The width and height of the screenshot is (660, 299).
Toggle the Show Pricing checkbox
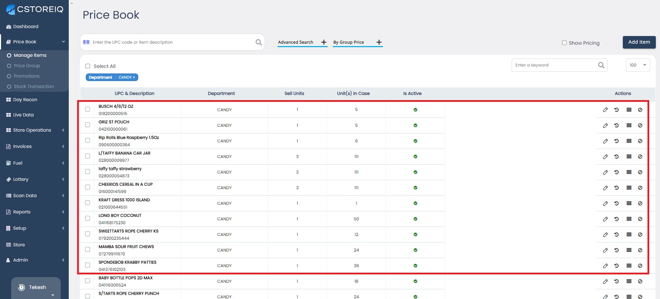tap(564, 43)
